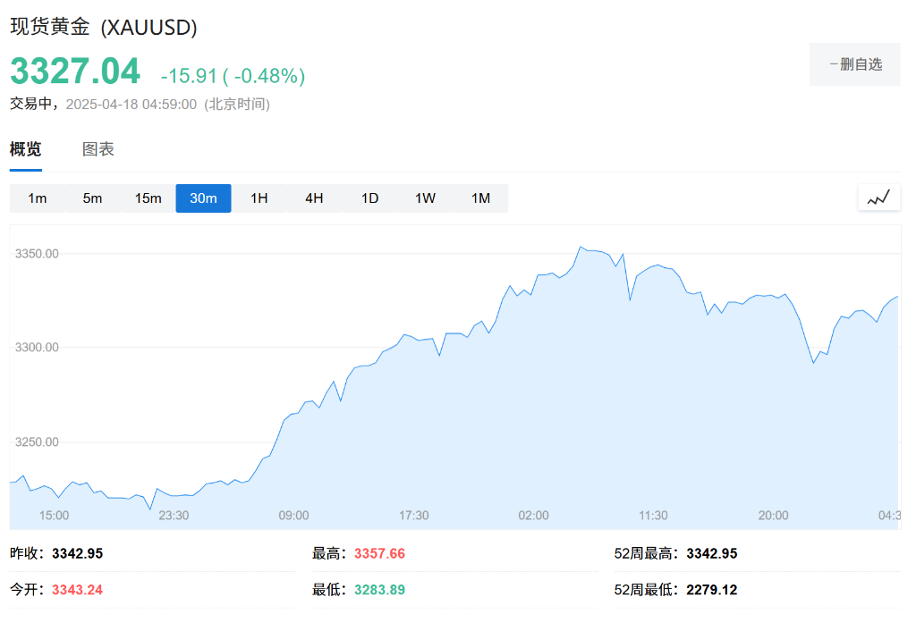The image size is (916, 631).
Task: Click the 最高 value 3357.66
Action: point(379,554)
